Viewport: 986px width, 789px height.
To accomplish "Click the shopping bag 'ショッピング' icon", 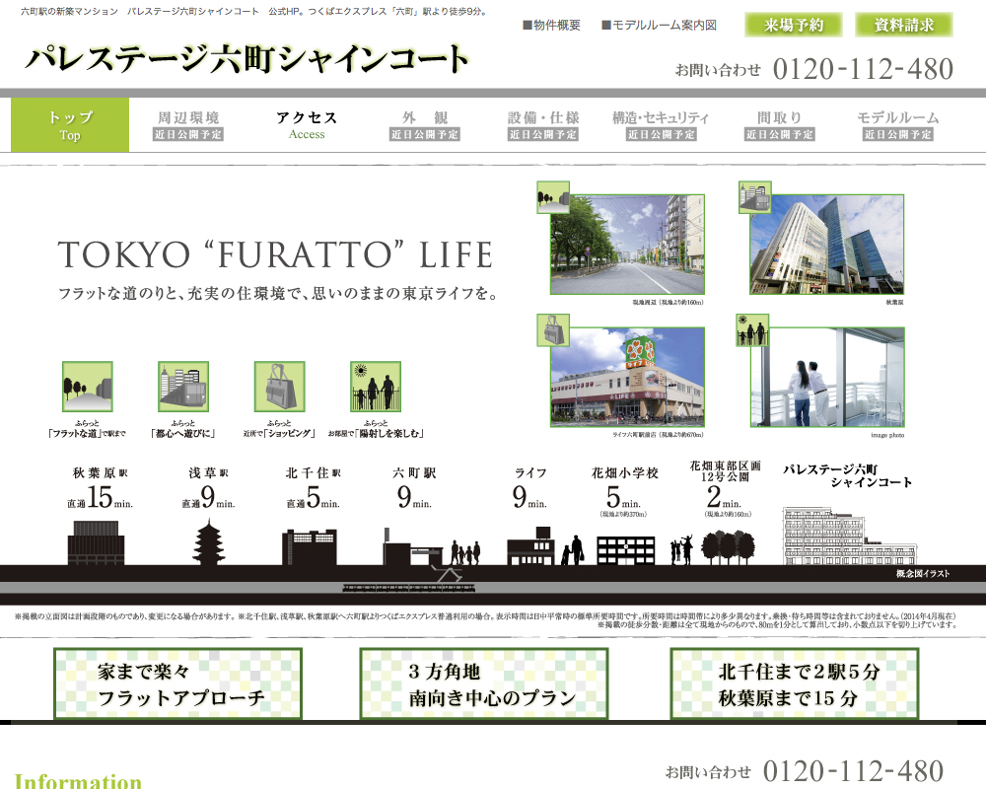I will pyautogui.click(x=279, y=387).
